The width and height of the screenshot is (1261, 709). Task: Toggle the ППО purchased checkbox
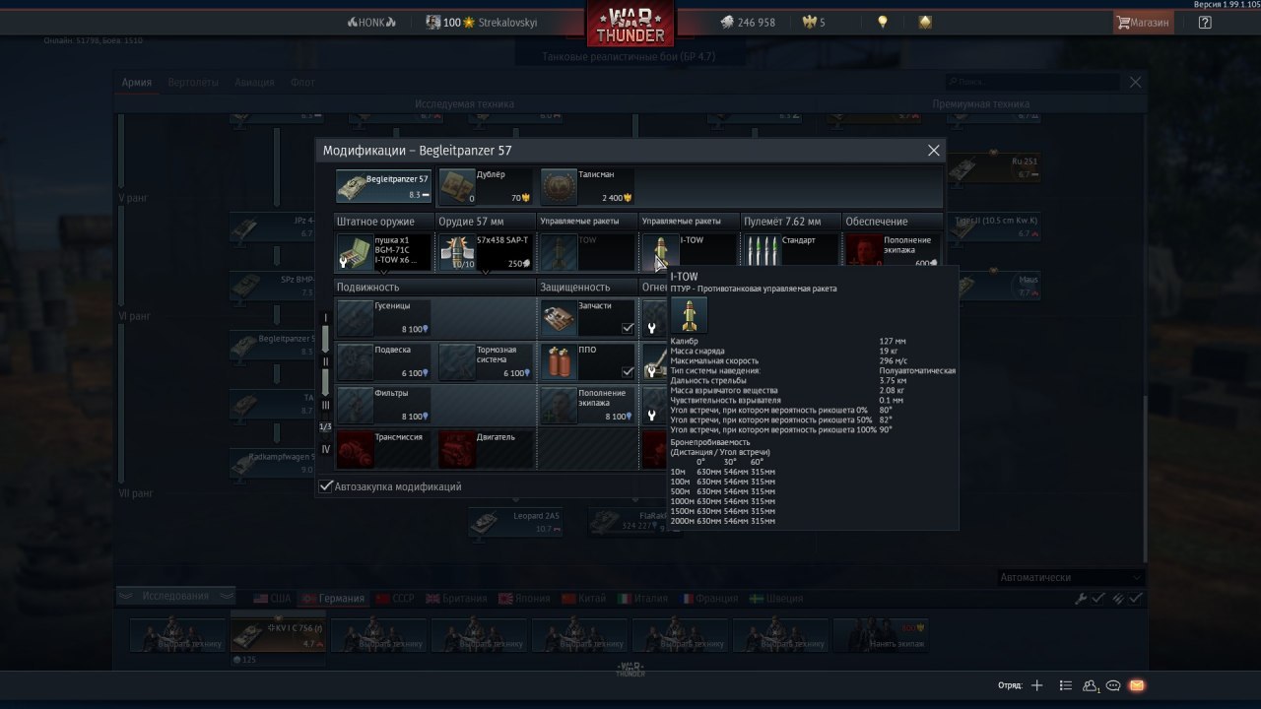pyautogui.click(x=628, y=372)
